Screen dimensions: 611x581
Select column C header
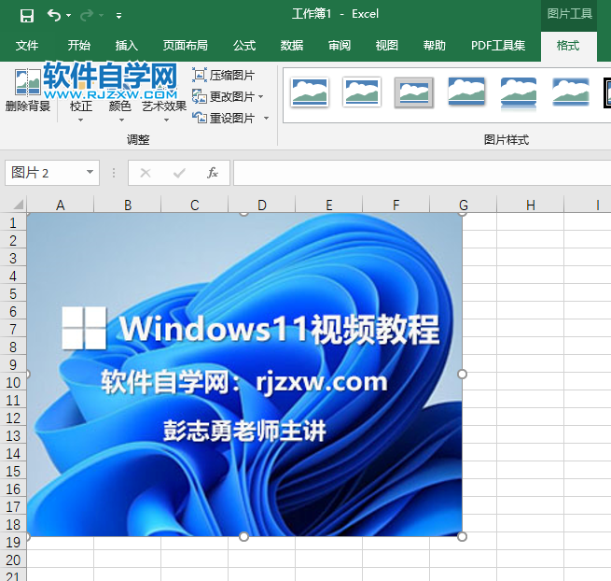tap(194, 205)
